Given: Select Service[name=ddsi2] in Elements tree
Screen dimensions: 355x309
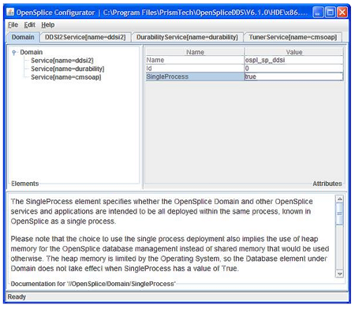Looking at the screenshot, I should [x=62, y=61].
